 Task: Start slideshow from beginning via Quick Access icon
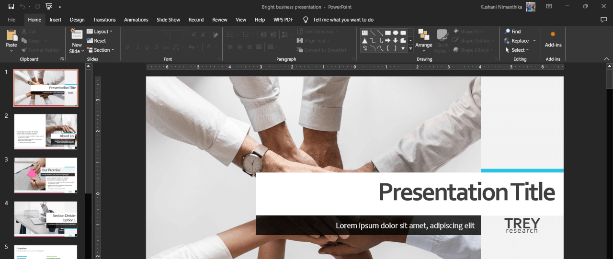49,7
